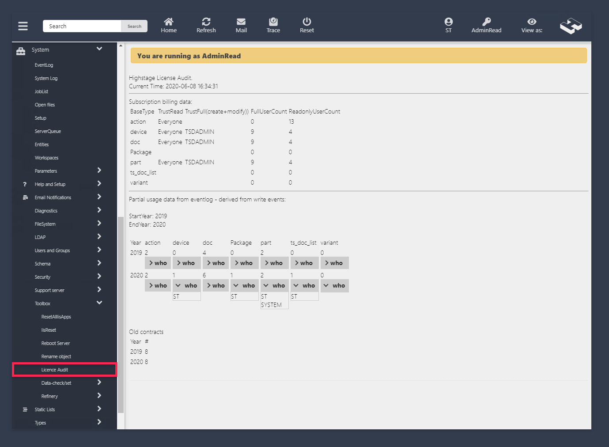This screenshot has height=447, width=609.
Task: Expand the Security arrow
Action: click(99, 276)
